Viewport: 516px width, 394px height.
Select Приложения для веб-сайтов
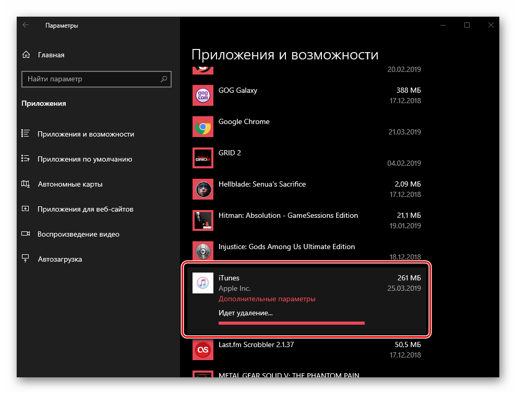pyautogui.click(x=85, y=209)
